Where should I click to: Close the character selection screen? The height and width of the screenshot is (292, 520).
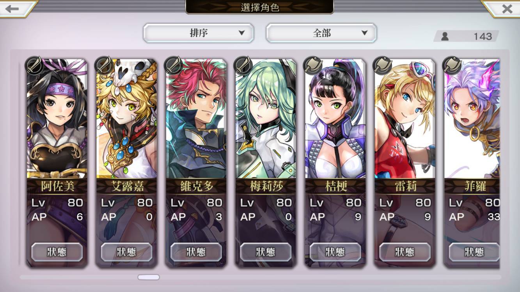click(507, 9)
